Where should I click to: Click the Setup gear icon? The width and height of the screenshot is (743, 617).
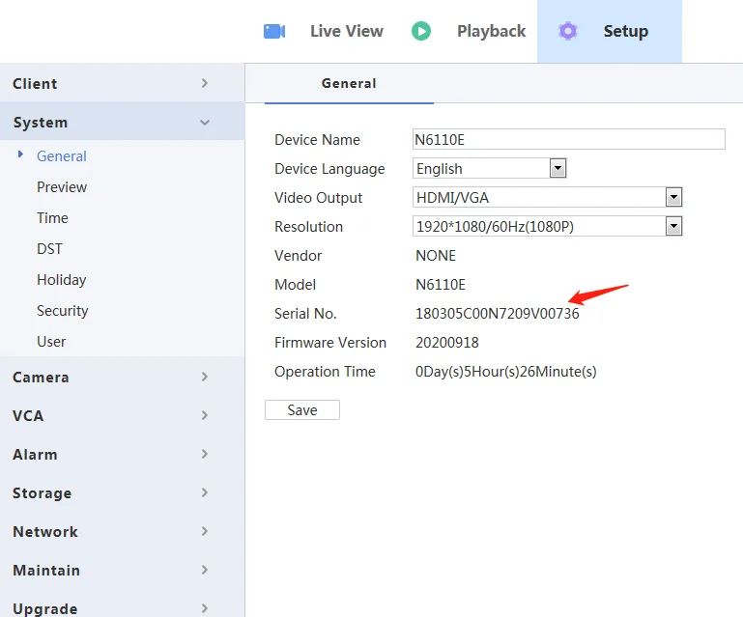(568, 31)
